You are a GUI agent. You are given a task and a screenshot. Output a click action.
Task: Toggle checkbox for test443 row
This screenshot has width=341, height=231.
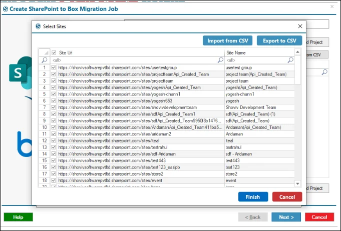[54, 160]
